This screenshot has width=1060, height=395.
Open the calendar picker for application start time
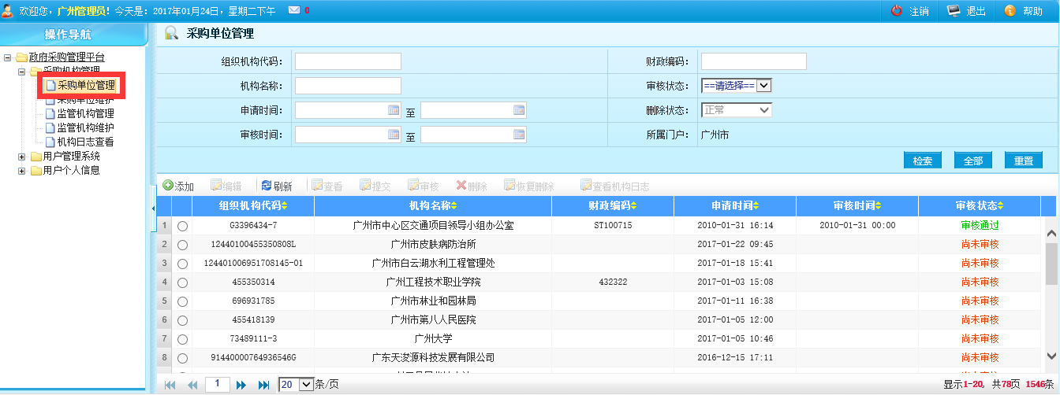point(394,111)
